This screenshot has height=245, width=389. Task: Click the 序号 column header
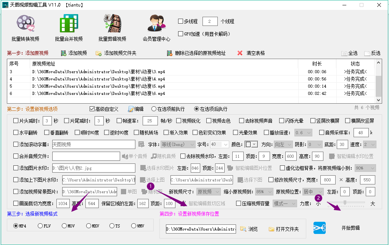[x=19, y=64]
